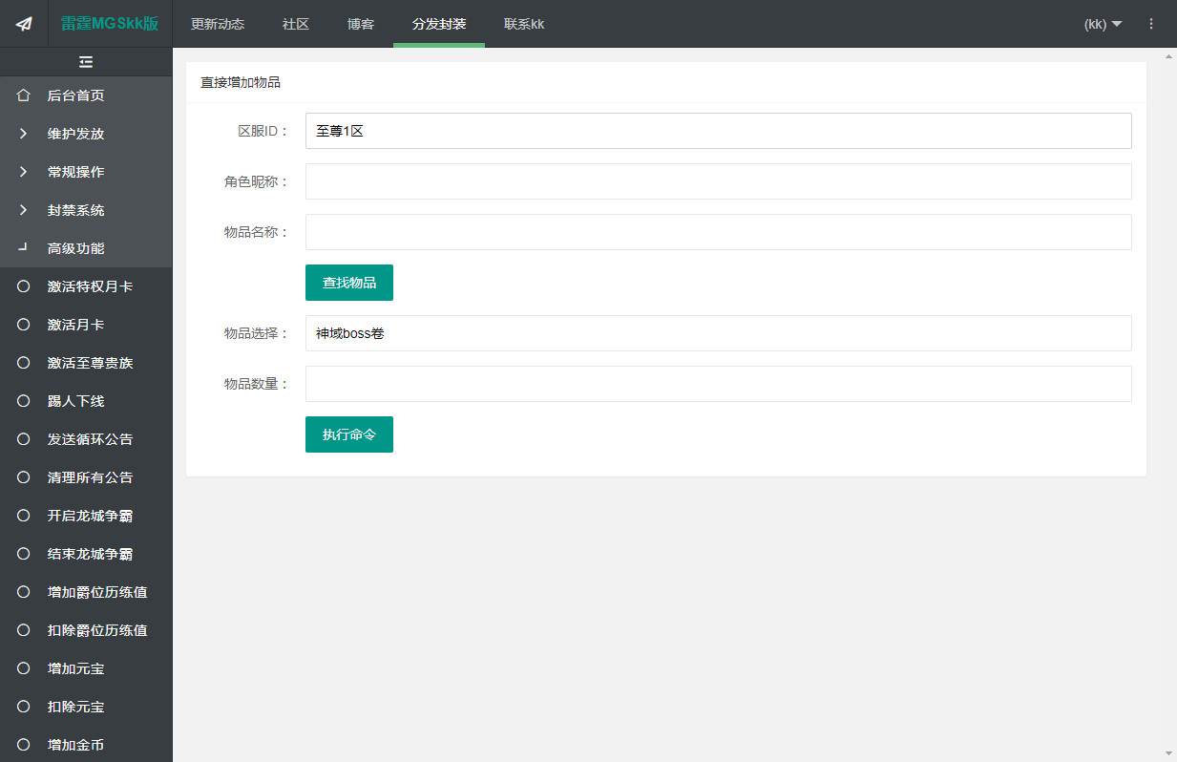Focus the 角色昵称 input field
The width and height of the screenshot is (1177, 762).
tap(718, 181)
